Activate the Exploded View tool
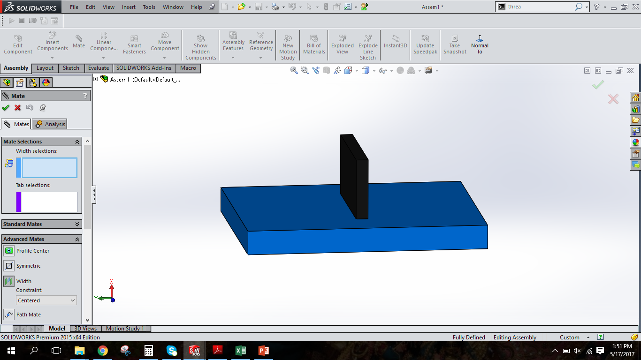 point(342,45)
